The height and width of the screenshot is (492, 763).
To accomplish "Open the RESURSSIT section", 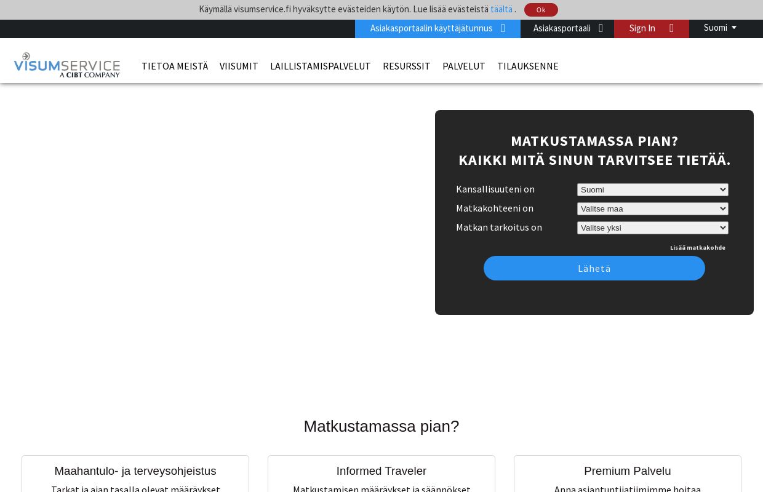I will (x=407, y=66).
